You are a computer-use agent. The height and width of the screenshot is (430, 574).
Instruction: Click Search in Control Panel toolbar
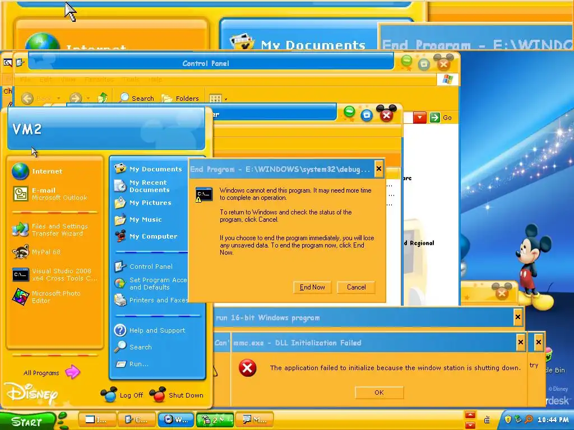pos(137,98)
